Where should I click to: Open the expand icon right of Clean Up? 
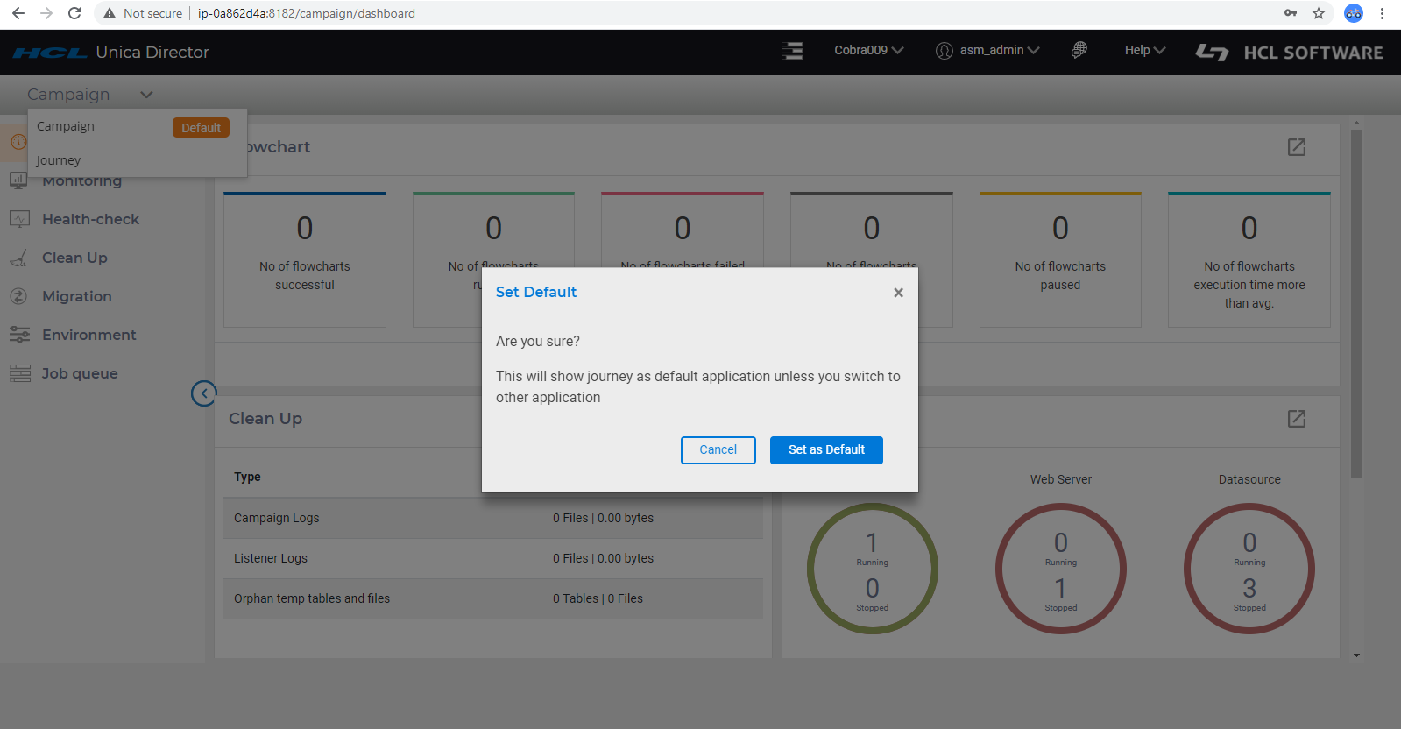click(x=1297, y=419)
